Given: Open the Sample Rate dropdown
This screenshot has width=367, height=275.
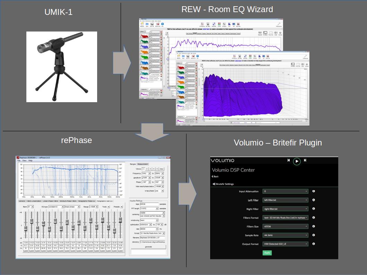Looking at the screenshot, I should tap(285, 235).
